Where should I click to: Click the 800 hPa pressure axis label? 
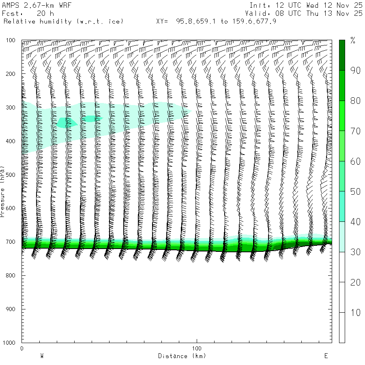11,275
